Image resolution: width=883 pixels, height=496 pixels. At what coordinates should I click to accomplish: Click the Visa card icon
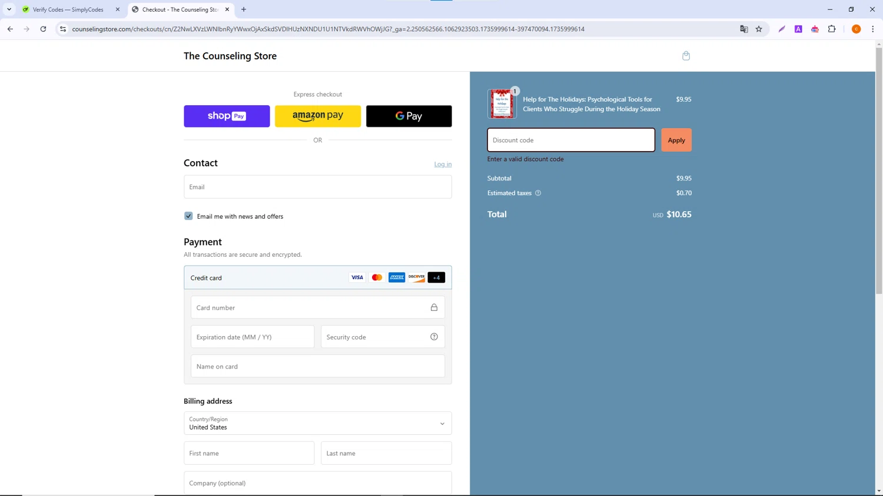[x=357, y=277]
